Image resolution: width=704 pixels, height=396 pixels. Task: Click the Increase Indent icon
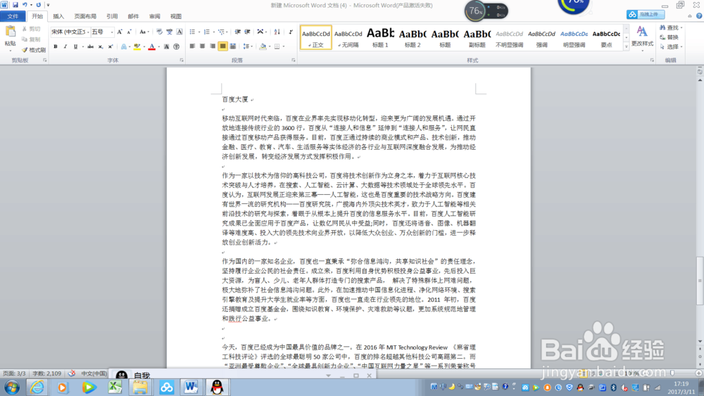click(247, 32)
